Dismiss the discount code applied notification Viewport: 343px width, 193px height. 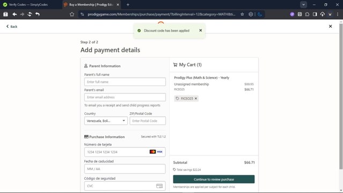tap(201, 30)
